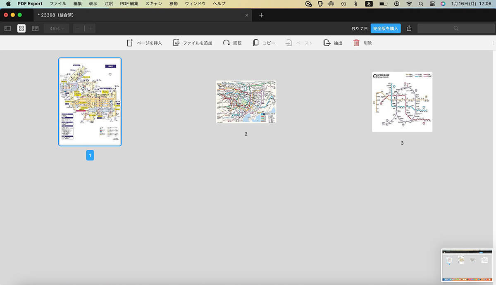Close the 23368（結合済）tab

coord(247,15)
